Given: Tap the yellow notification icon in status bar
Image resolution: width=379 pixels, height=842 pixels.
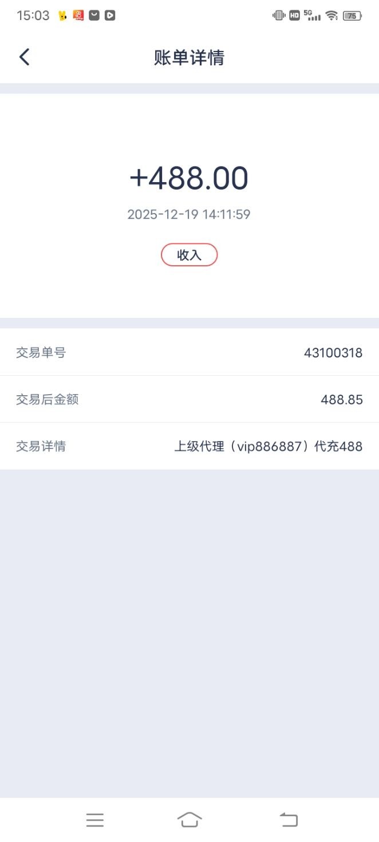Looking at the screenshot, I should (x=63, y=15).
